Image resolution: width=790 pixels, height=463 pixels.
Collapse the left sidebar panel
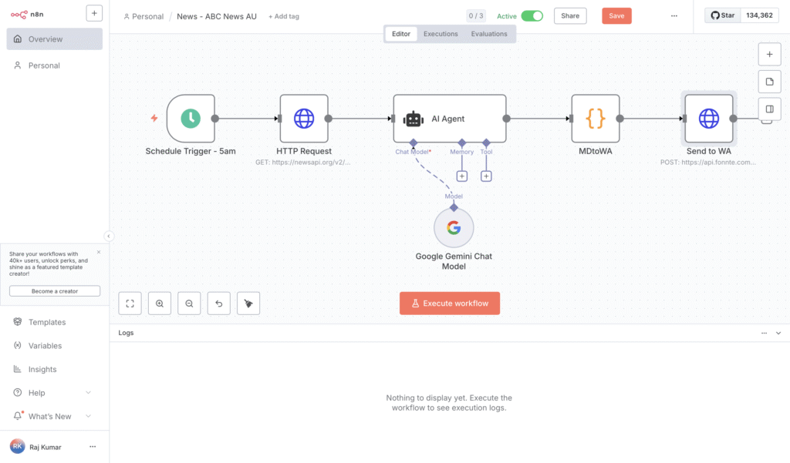(x=109, y=236)
